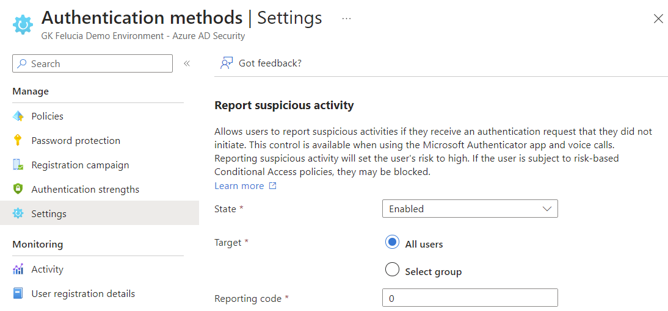The width and height of the screenshot is (668, 311).
Task: Click the Authentication strengths shield icon
Action: [x=18, y=189]
